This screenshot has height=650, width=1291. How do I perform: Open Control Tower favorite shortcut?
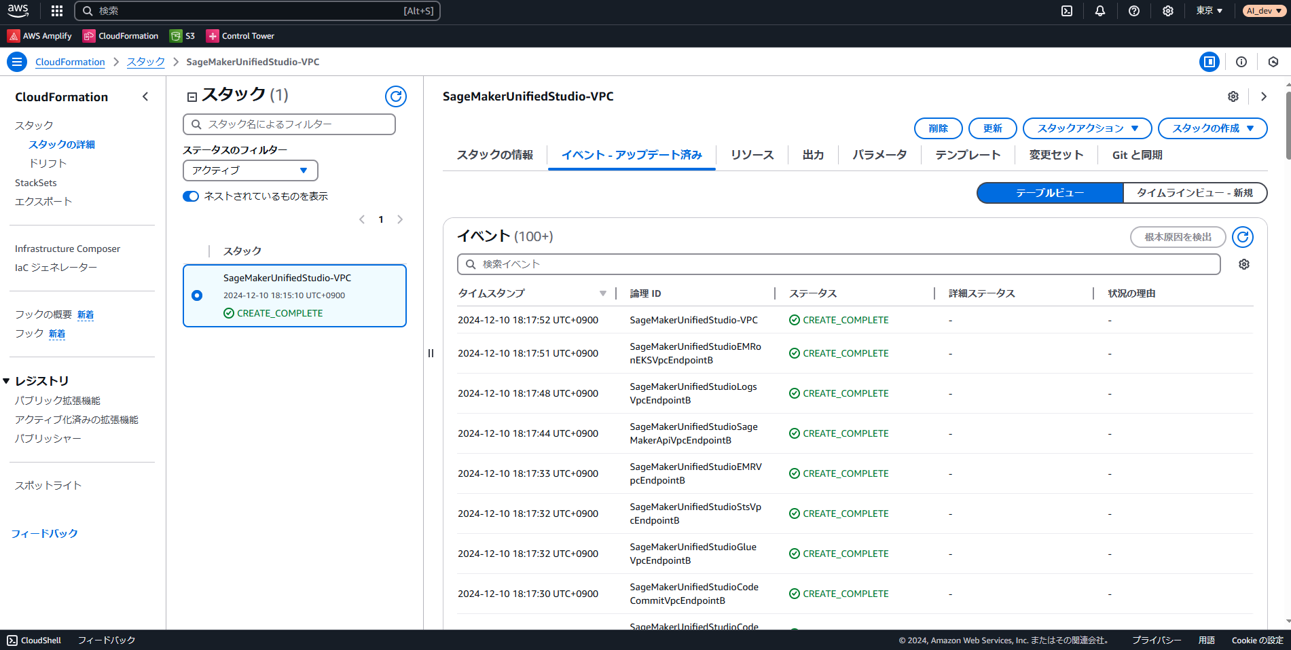240,36
